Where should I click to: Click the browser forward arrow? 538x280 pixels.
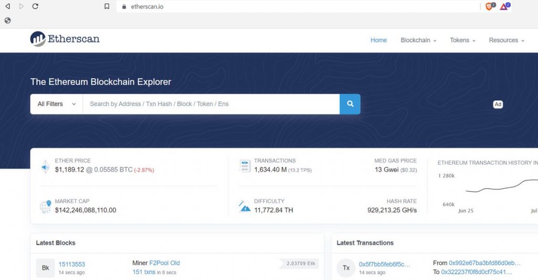coord(21,6)
